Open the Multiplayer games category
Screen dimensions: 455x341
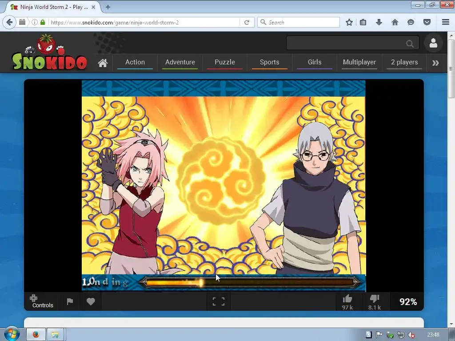(x=359, y=62)
